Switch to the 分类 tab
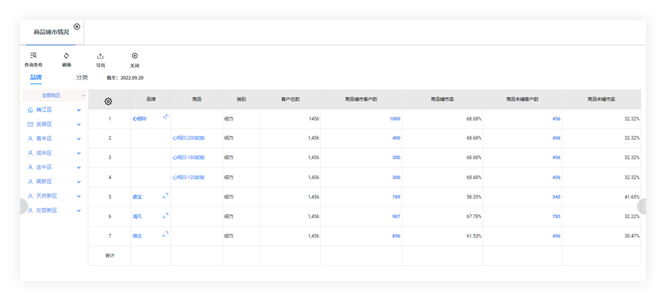 point(82,78)
